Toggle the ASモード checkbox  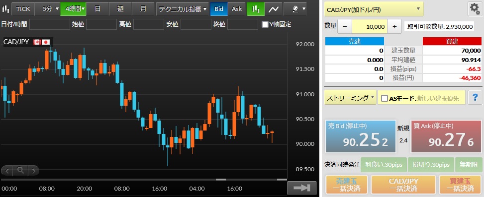pos(385,98)
